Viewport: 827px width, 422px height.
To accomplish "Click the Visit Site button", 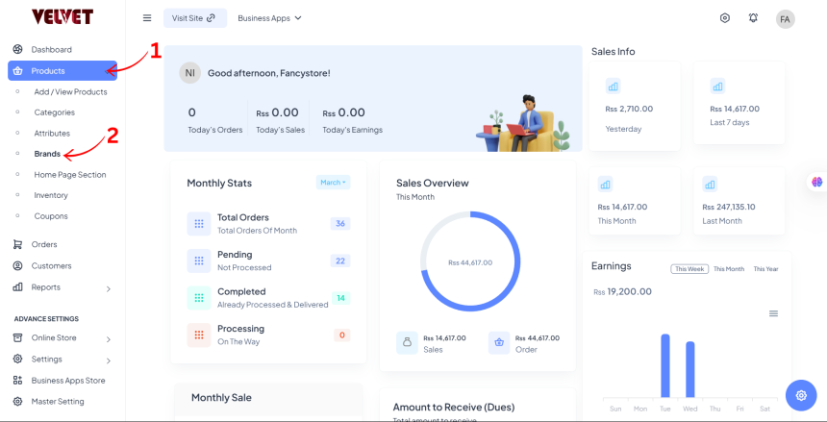I will (193, 18).
